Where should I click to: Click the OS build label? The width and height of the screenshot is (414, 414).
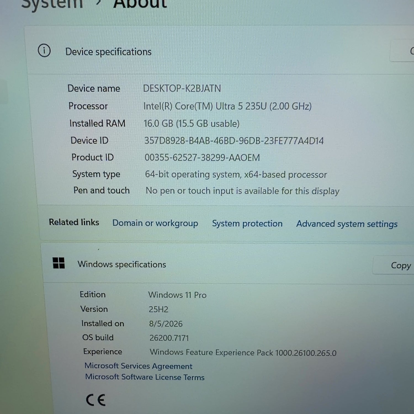click(98, 338)
